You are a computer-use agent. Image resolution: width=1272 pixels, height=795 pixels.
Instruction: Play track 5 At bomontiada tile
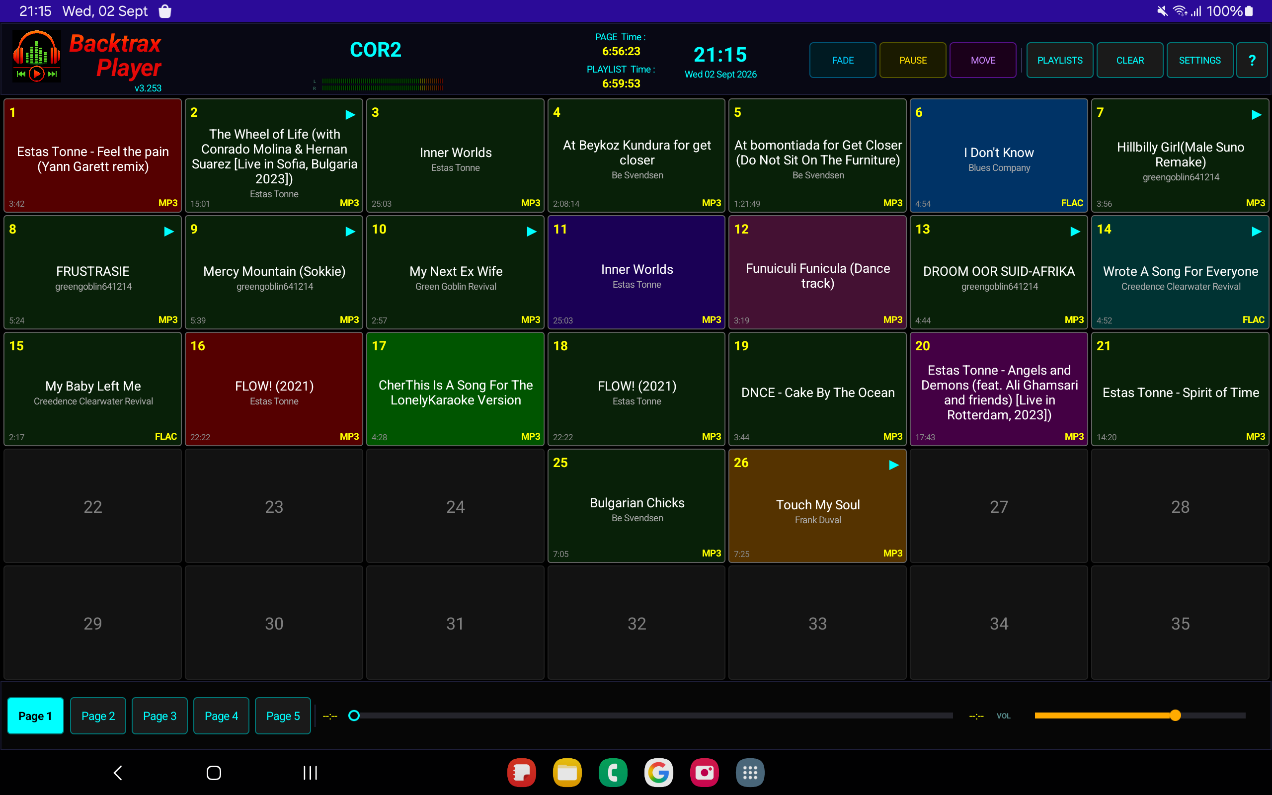tap(817, 156)
